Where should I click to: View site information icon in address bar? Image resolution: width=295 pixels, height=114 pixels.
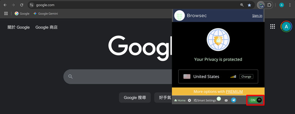(32, 5)
